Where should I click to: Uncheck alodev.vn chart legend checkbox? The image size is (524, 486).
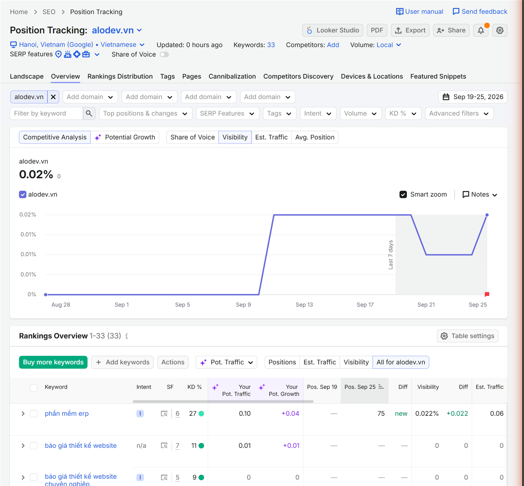pyautogui.click(x=23, y=195)
